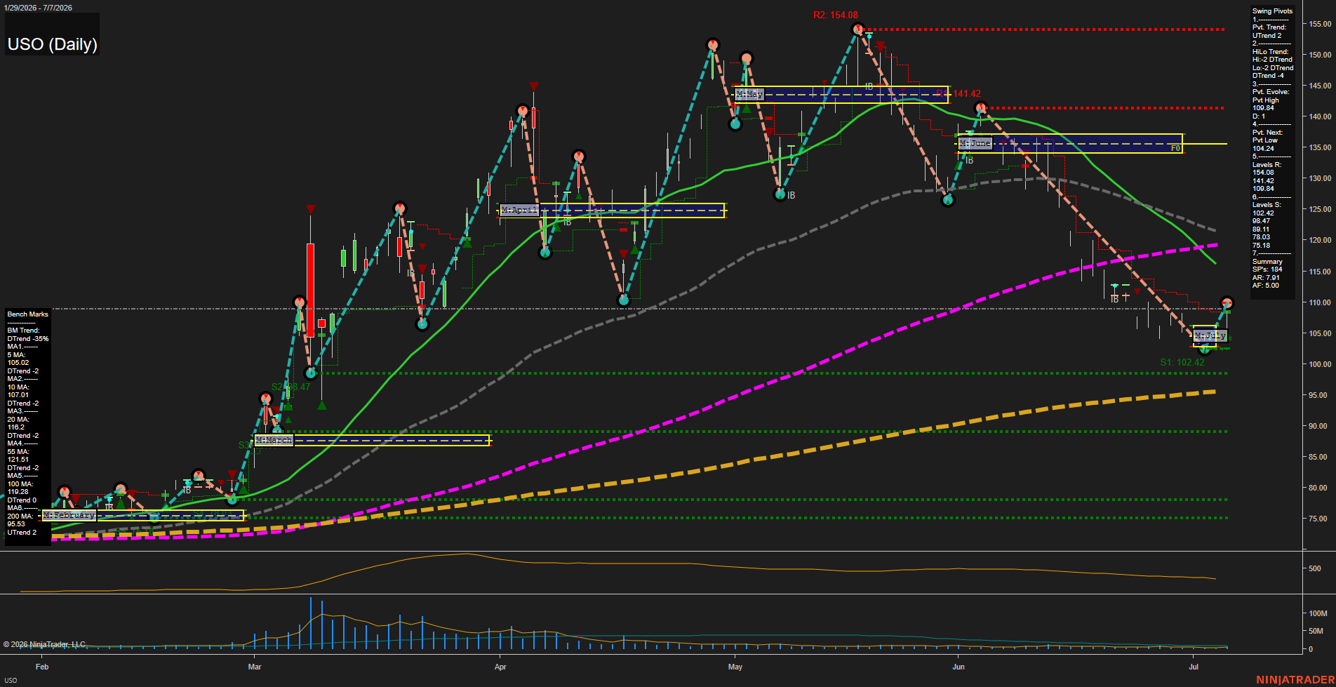
Task: Click the 10 MA: entry
Action: tap(18, 387)
